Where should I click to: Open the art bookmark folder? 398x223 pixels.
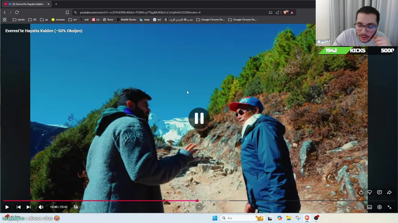[x=72, y=20]
